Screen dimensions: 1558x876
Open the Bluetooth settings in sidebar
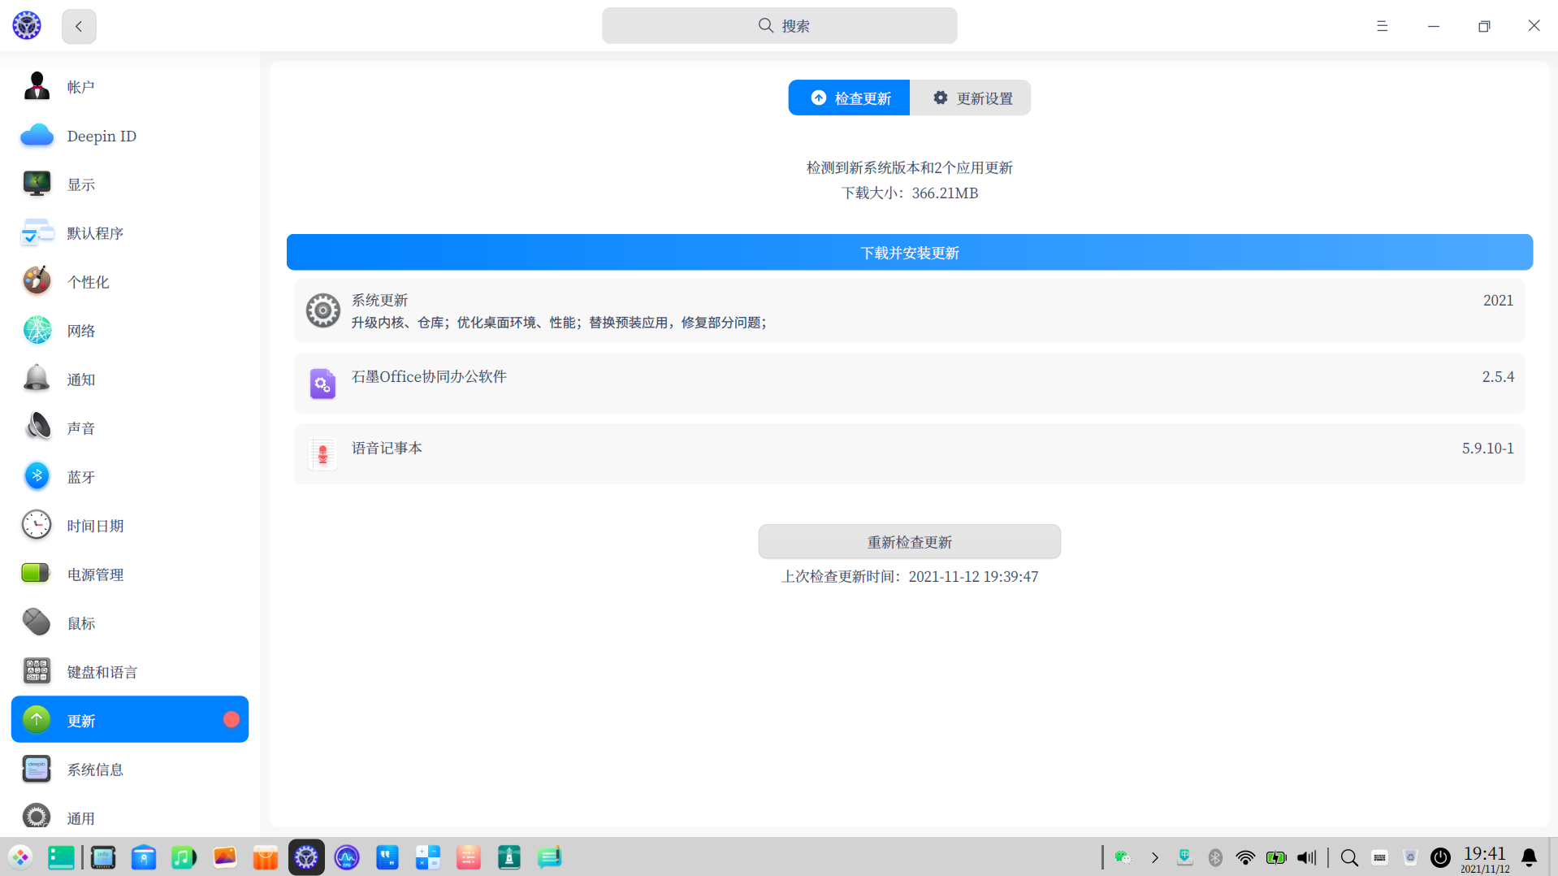37,476
